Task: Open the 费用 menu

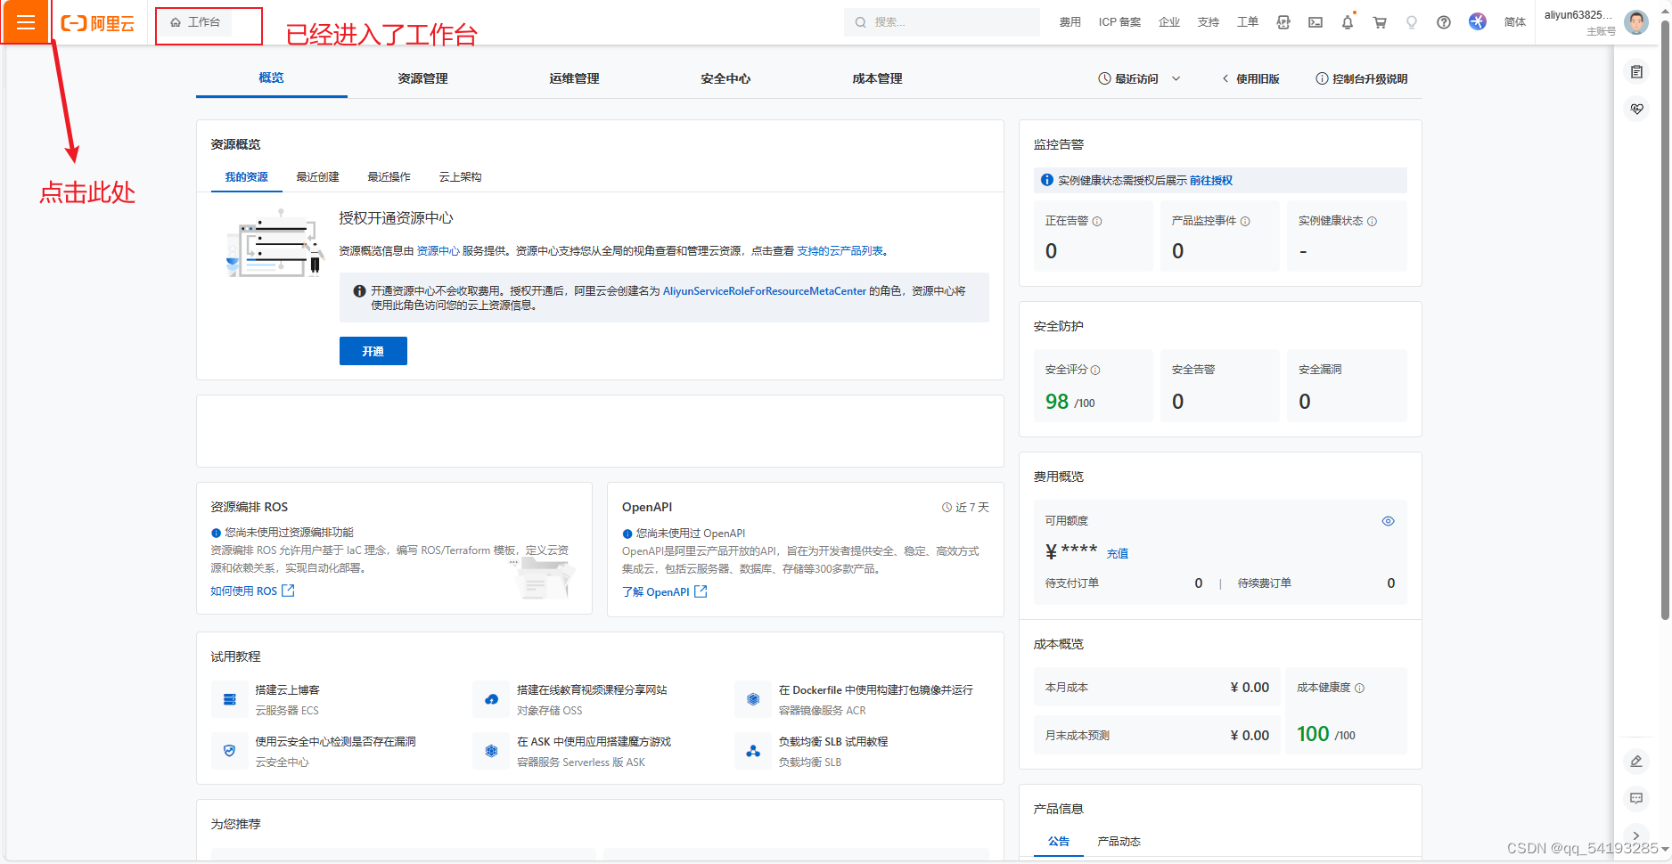Action: [1070, 22]
